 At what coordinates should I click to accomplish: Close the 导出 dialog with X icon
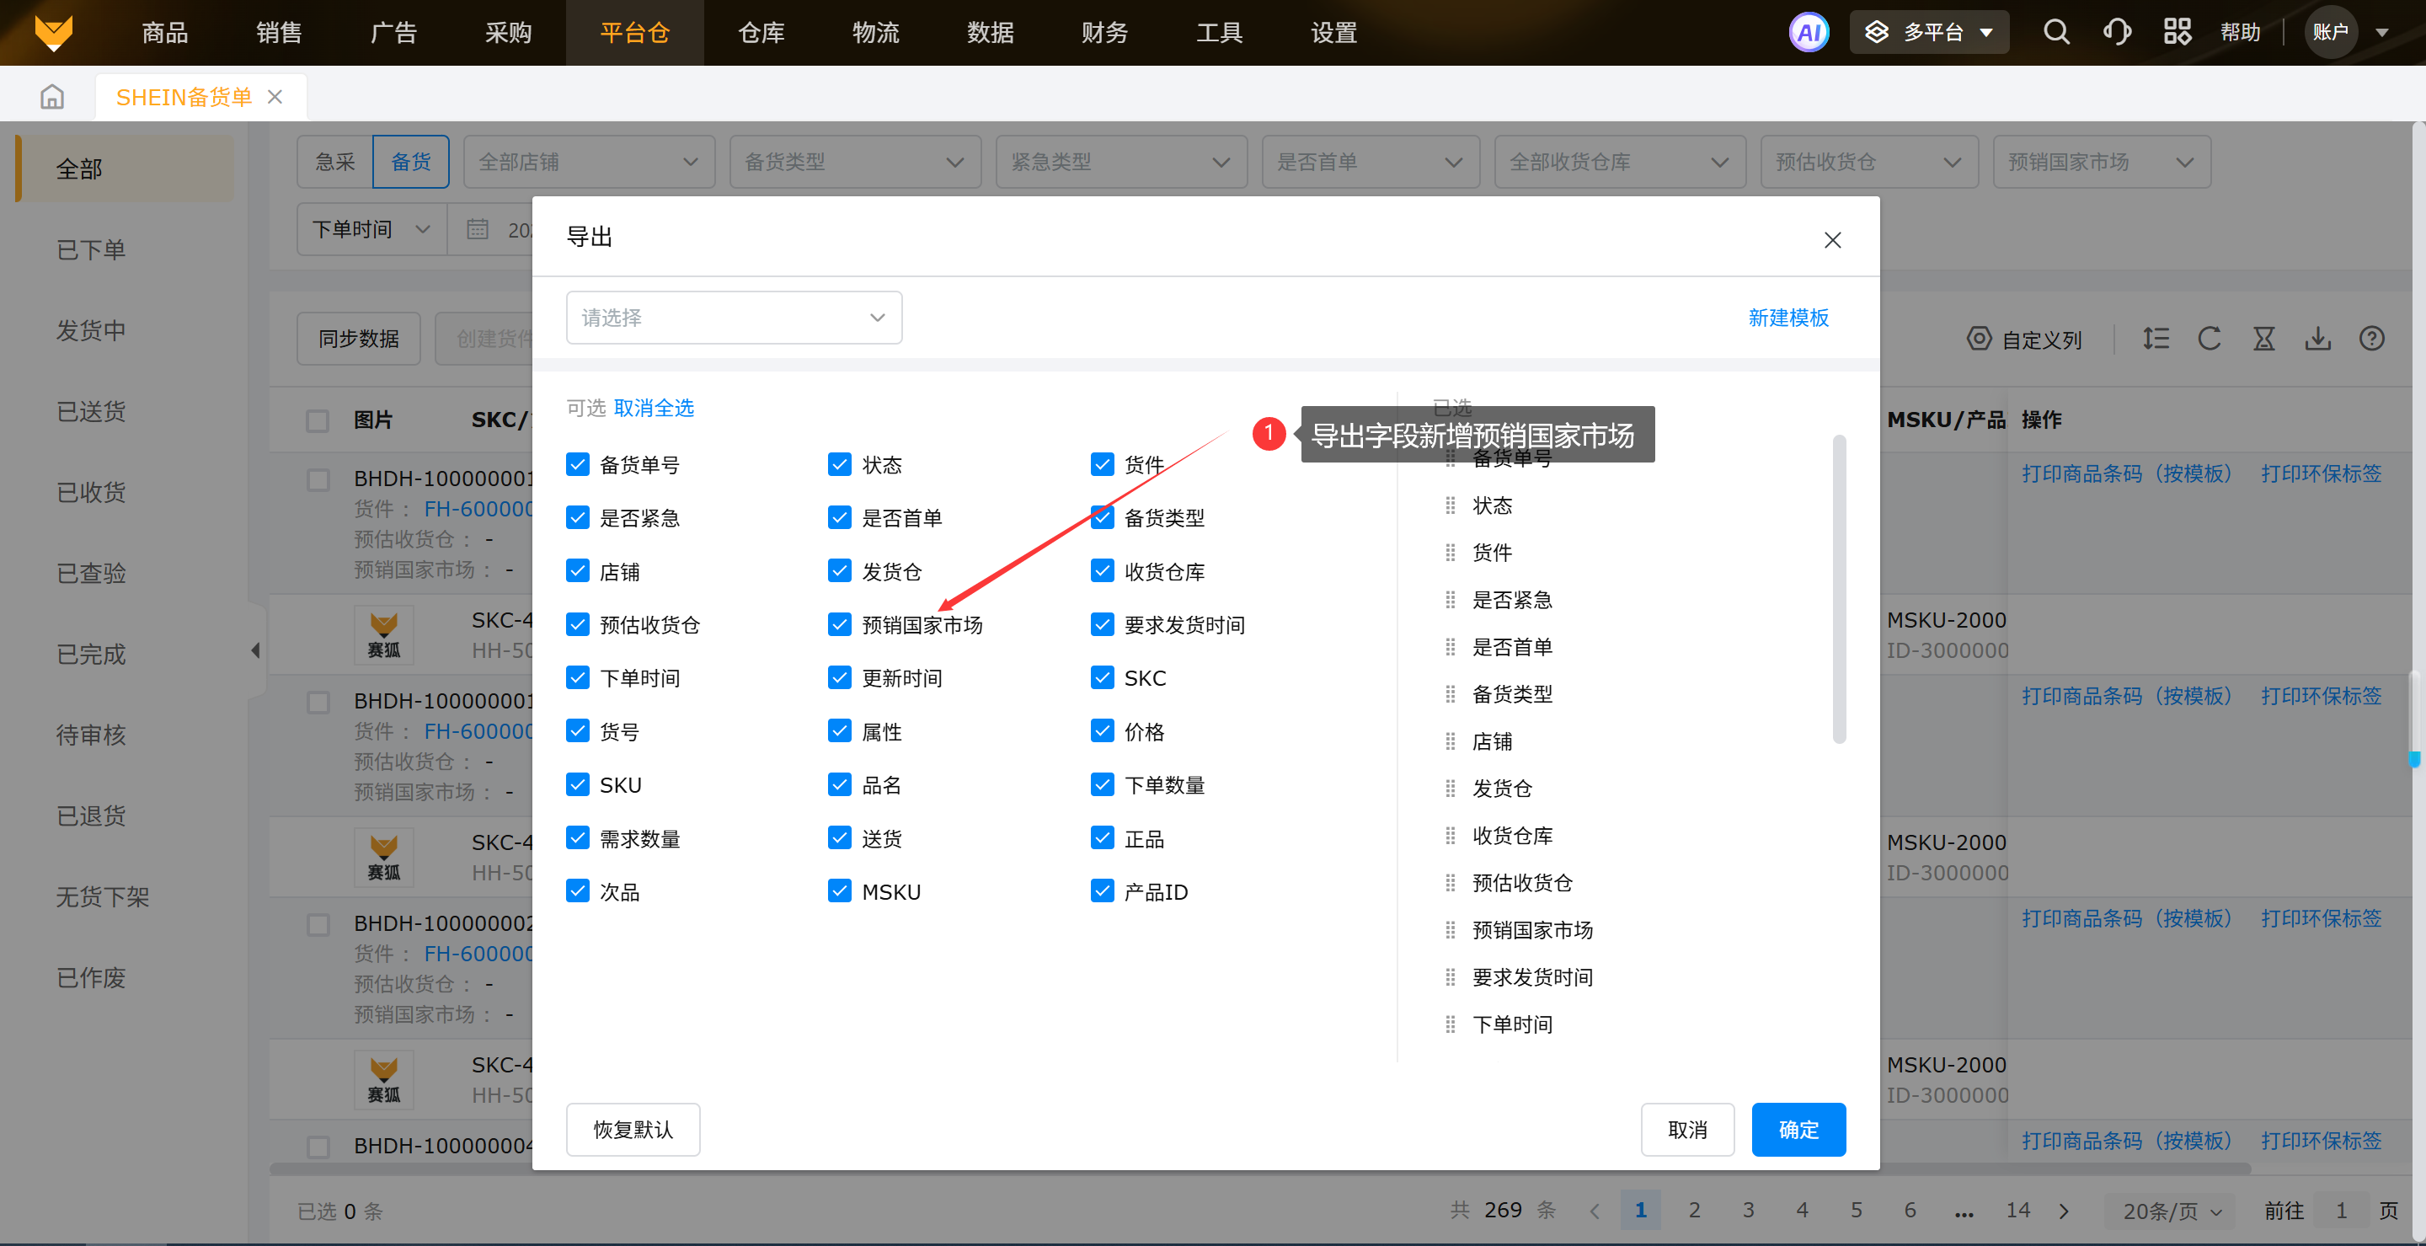[x=1832, y=240]
